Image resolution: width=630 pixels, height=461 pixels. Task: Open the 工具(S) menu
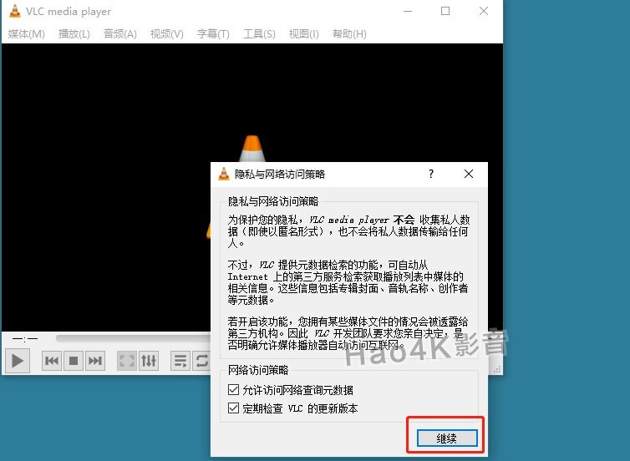(259, 34)
